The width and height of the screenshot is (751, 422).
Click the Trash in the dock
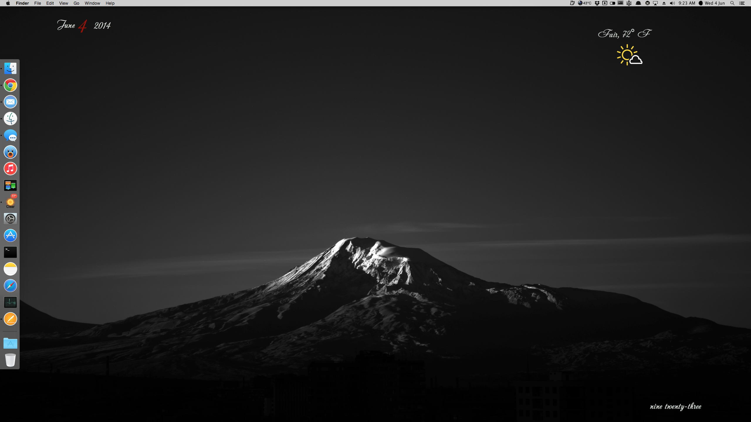(10, 360)
